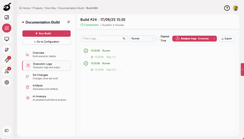The width and height of the screenshot is (244, 139).
Task: Enable the Elapsed Time checkbox
Action: tap(158, 39)
